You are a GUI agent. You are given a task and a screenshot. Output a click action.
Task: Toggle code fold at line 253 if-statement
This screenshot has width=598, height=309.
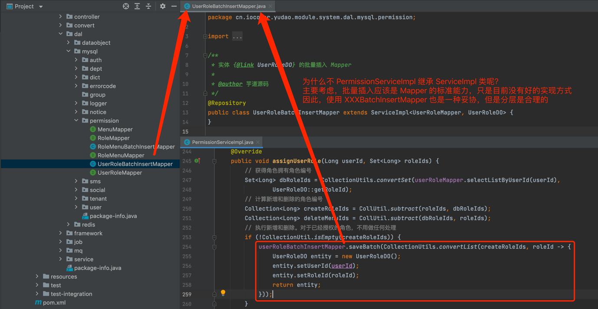click(x=214, y=237)
